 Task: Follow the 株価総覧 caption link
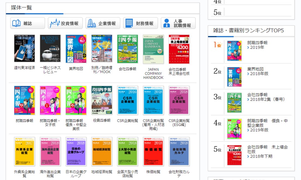[153, 172]
